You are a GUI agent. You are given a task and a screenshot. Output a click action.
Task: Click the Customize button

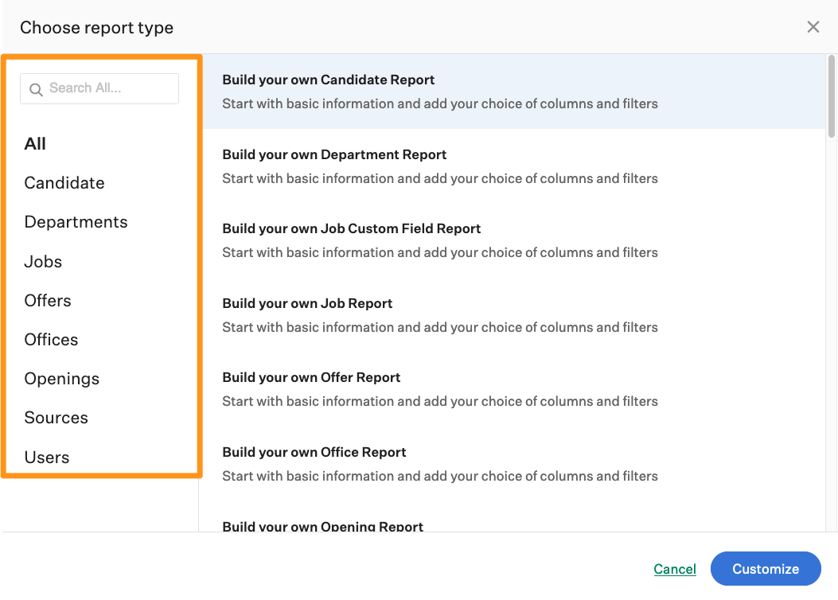(x=766, y=568)
